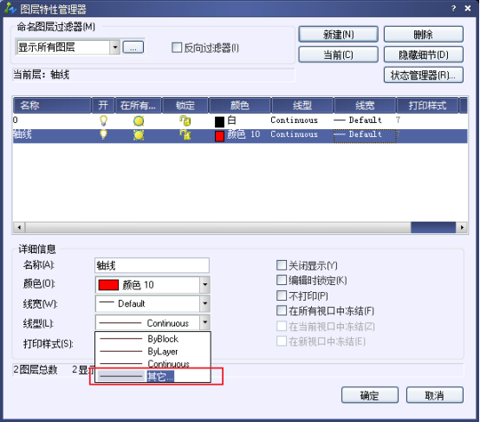Toggle lock icon for 轴线 layer
This screenshot has width=480, height=422.
click(x=185, y=134)
